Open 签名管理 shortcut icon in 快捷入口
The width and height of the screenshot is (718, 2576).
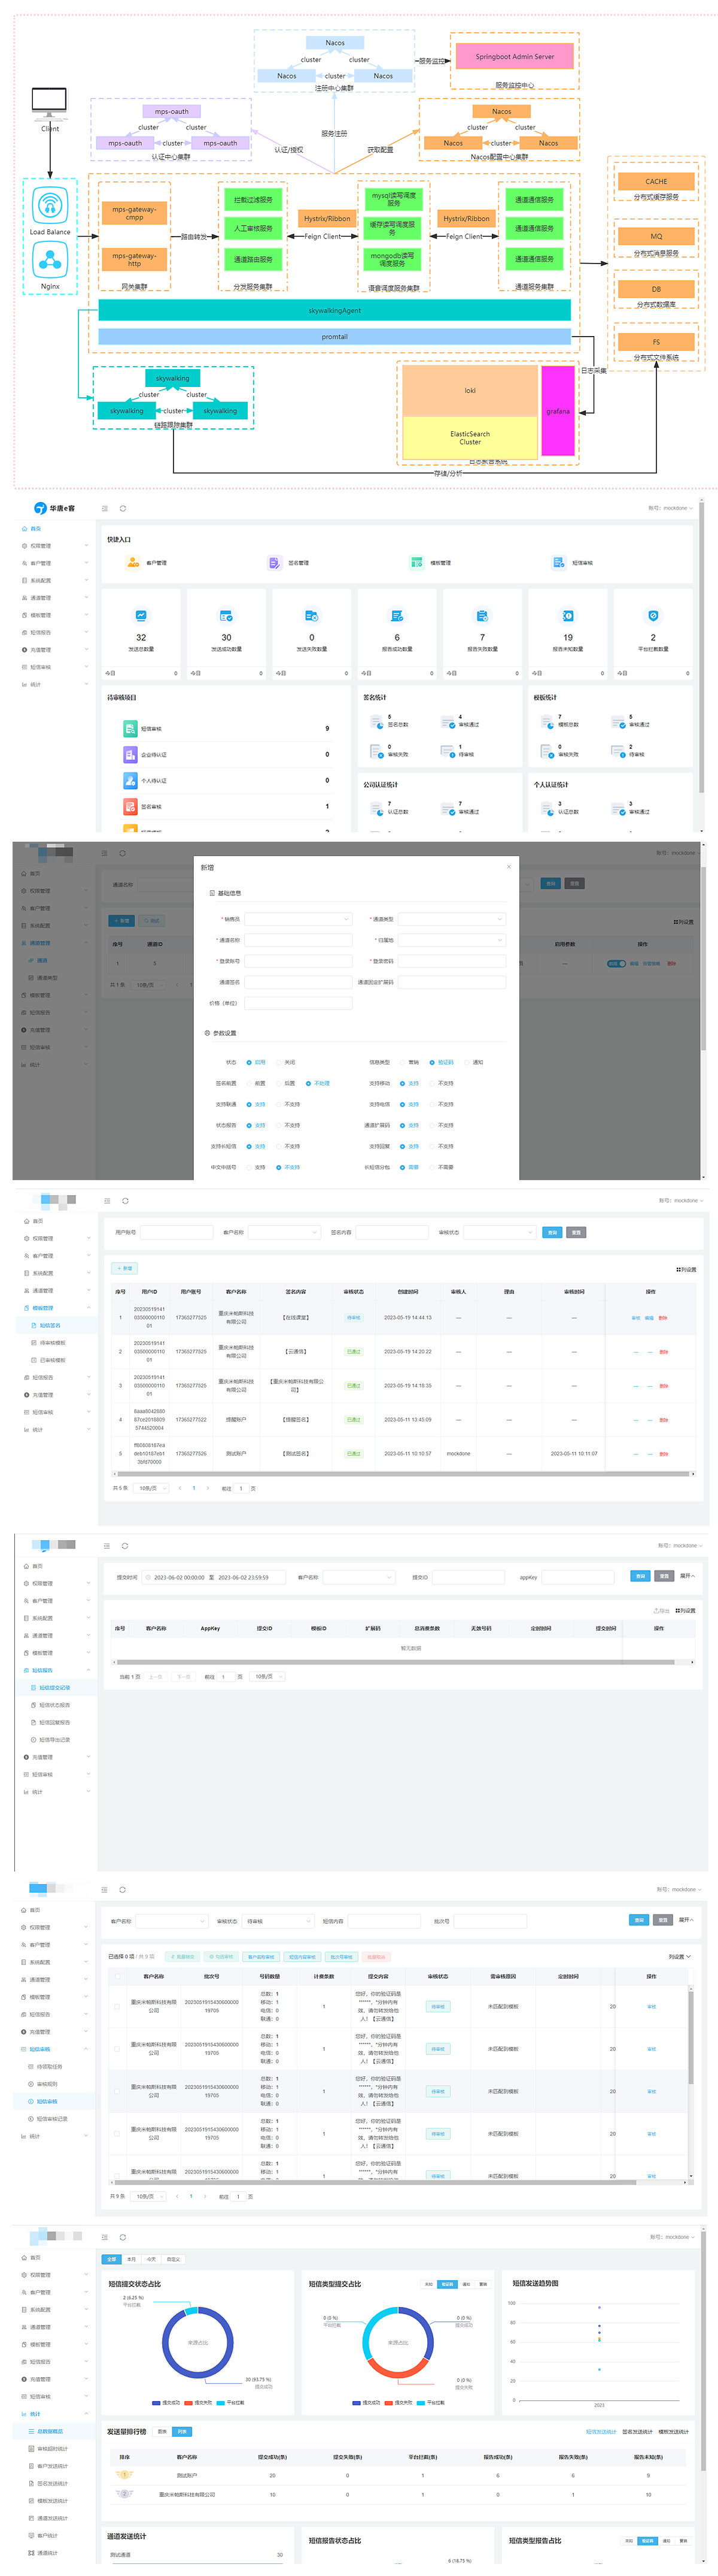pyautogui.click(x=275, y=563)
